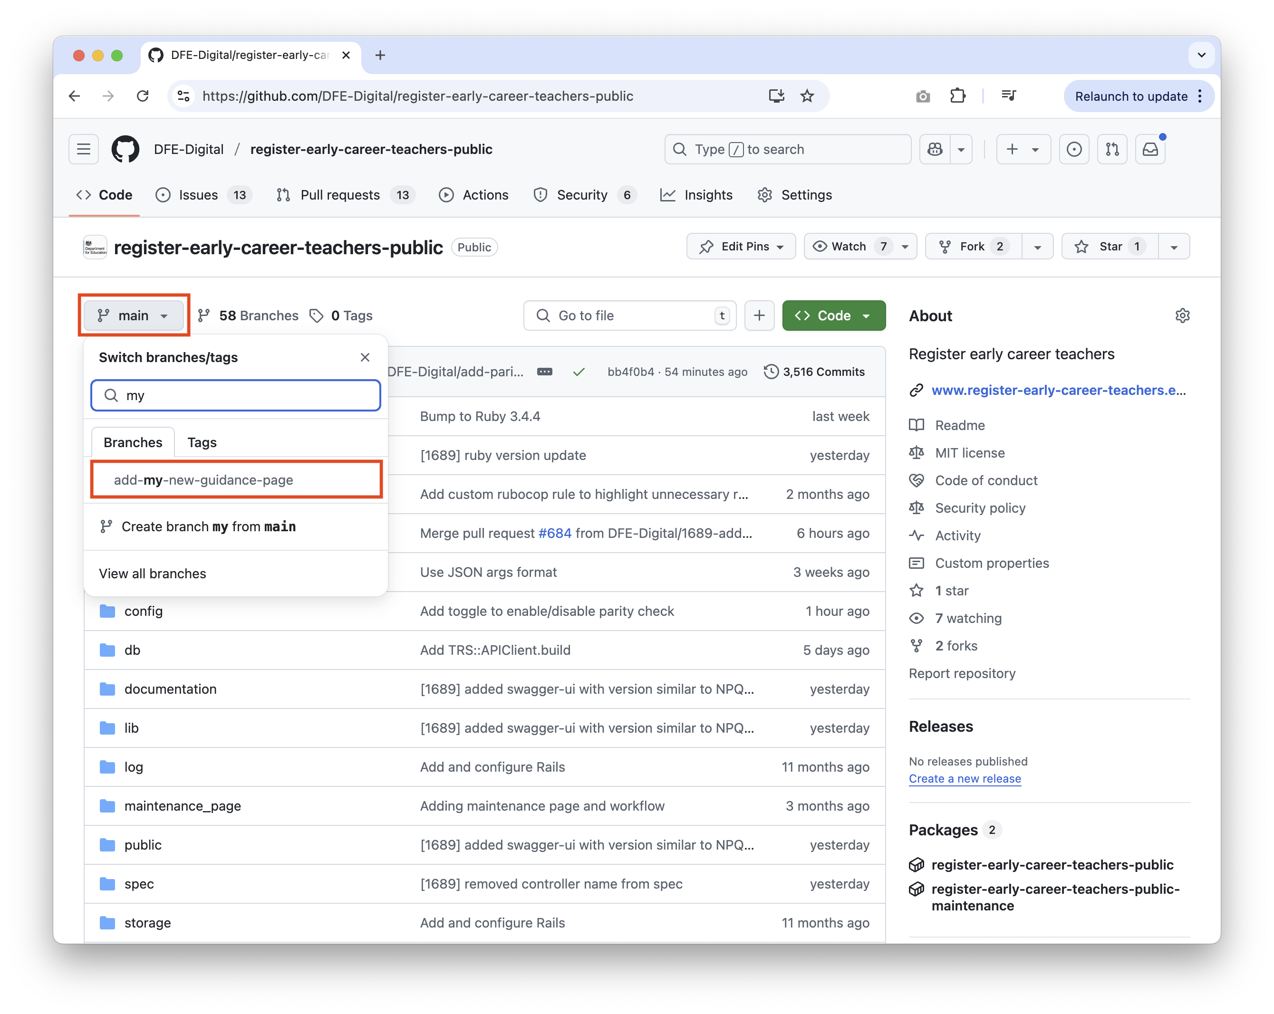This screenshot has height=1014, width=1274.
Task: Click the About section settings gear
Action: click(x=1182, y=316)
